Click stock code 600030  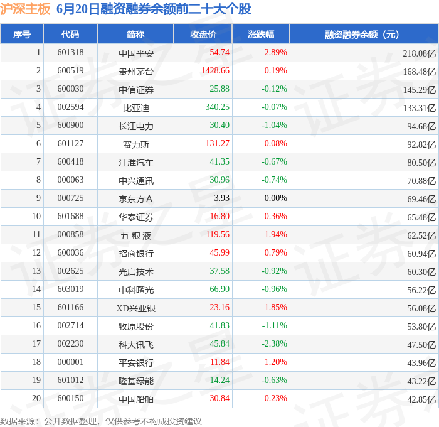(x=70, y=89)
